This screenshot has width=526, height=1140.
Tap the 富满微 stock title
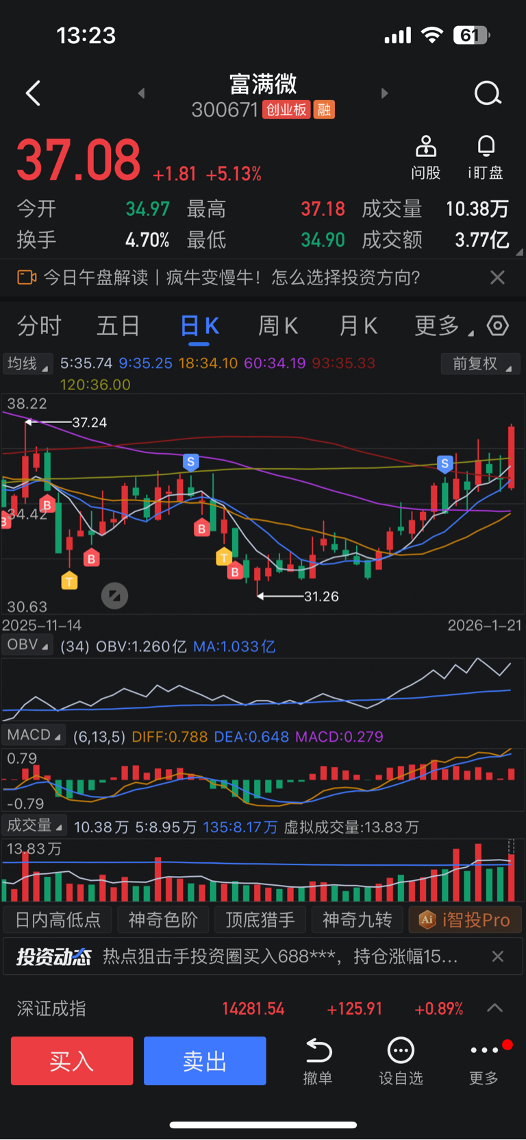click(x=263, y=84)
